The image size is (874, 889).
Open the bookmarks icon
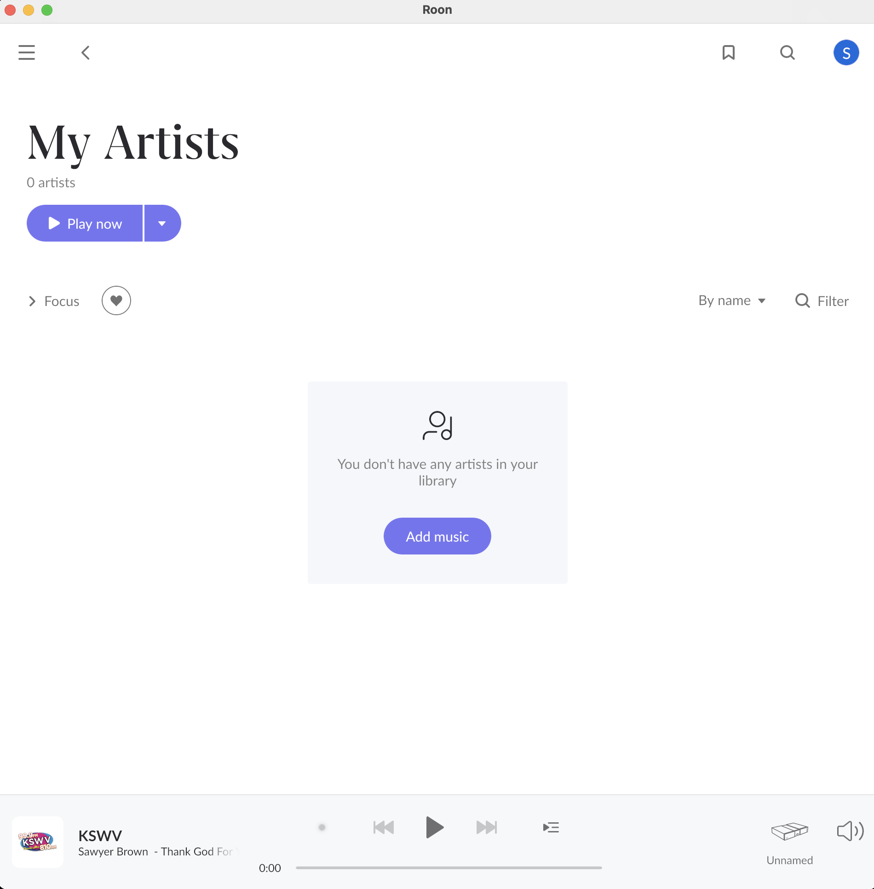728,52
